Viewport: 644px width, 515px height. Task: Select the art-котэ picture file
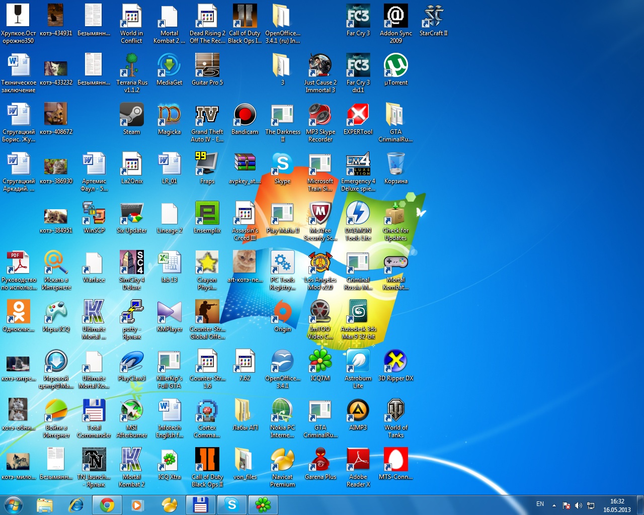(x=245, y=267)
